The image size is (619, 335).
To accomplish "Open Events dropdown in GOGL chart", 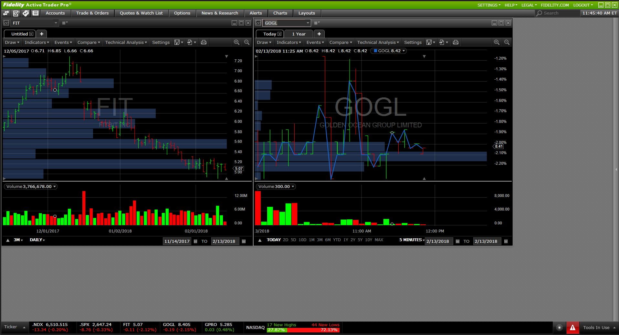I will pos(315,42).
